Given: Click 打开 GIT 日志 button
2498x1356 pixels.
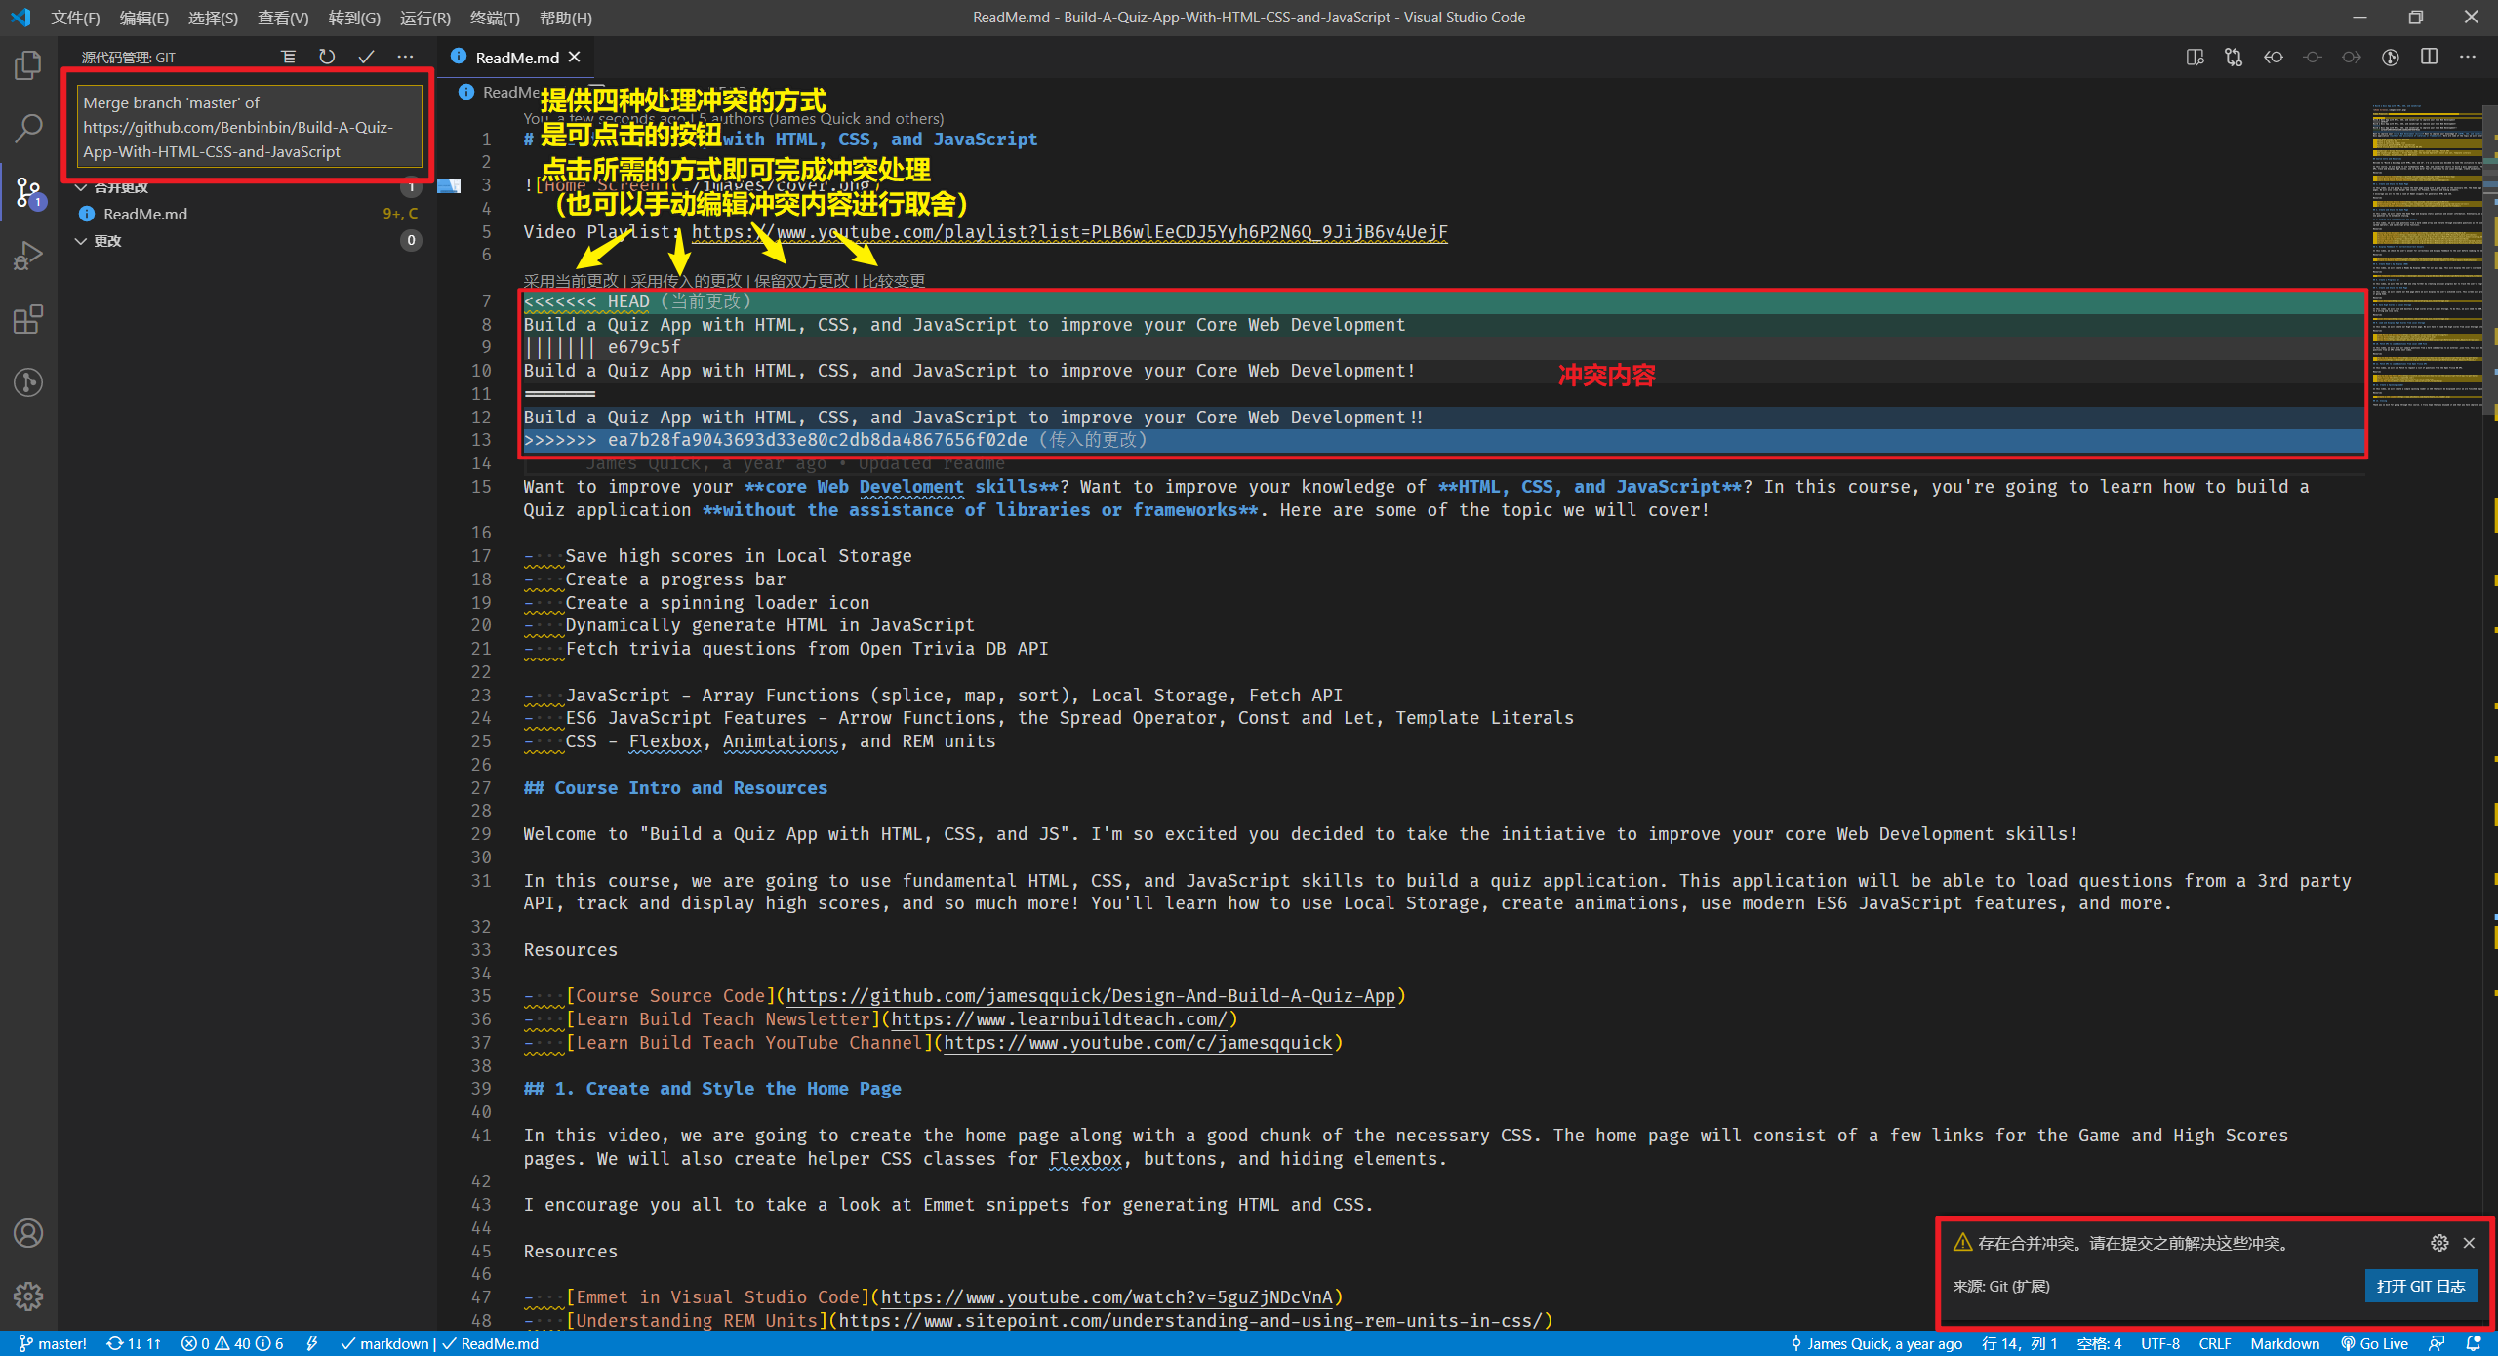Looking at the screenshot, I should (2420, 1286).
